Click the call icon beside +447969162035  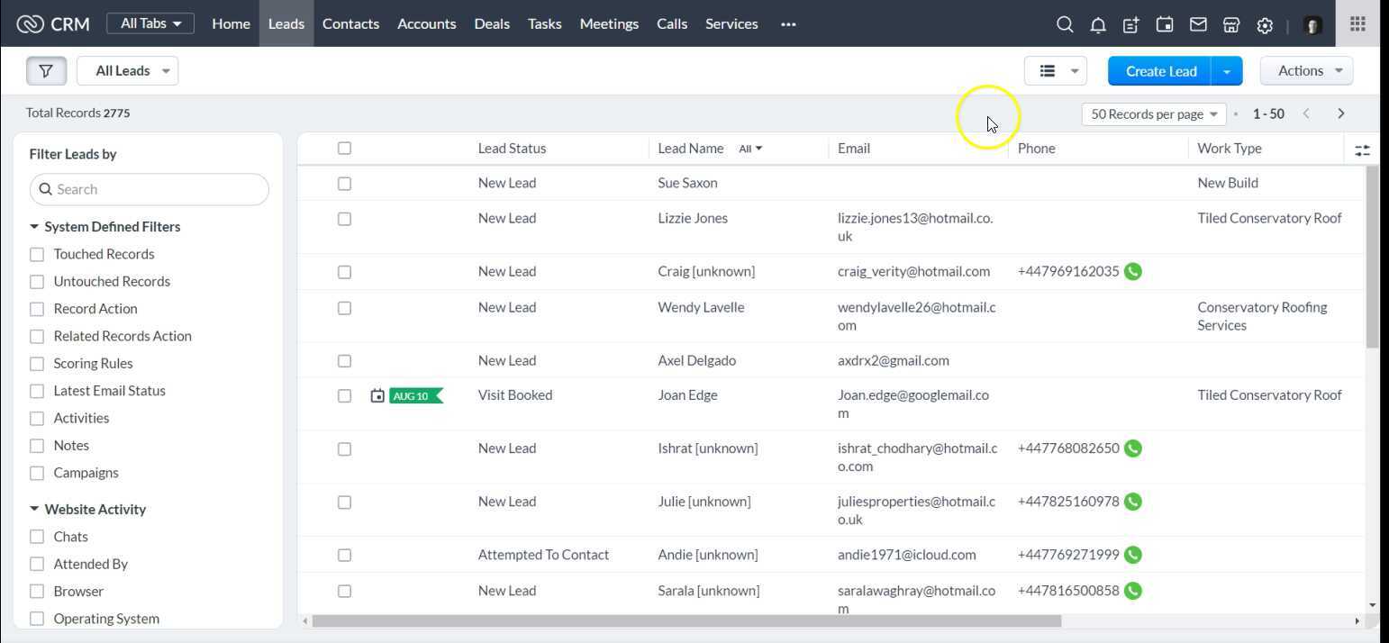coord(1133,272)
